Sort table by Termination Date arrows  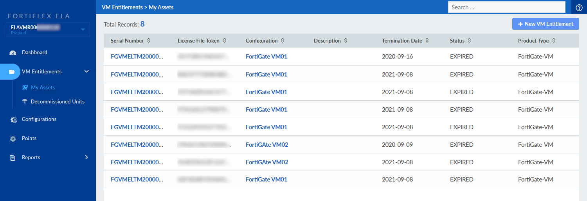click(427, 41)
